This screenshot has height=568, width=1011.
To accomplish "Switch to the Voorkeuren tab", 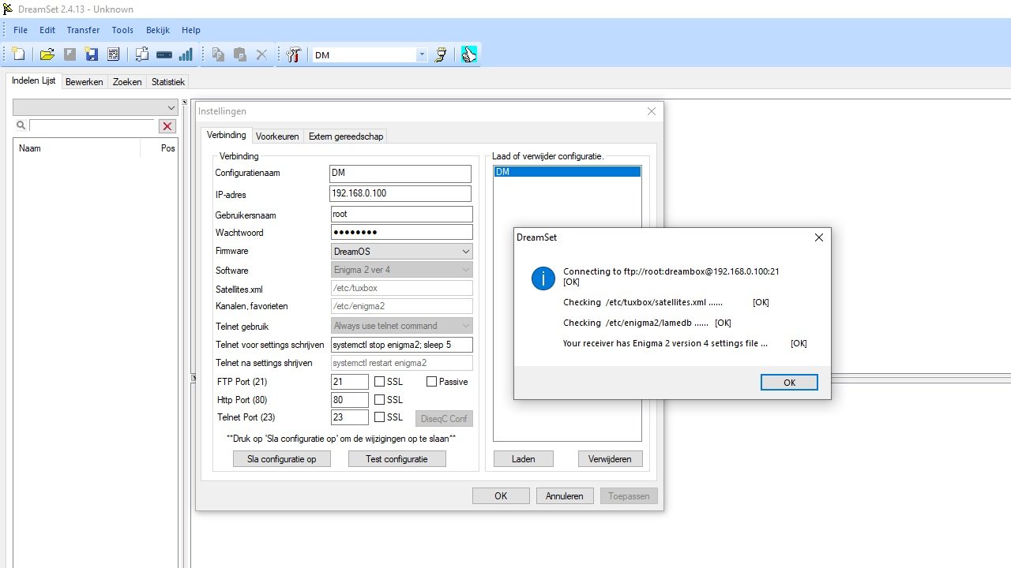I will coord(277,136).
